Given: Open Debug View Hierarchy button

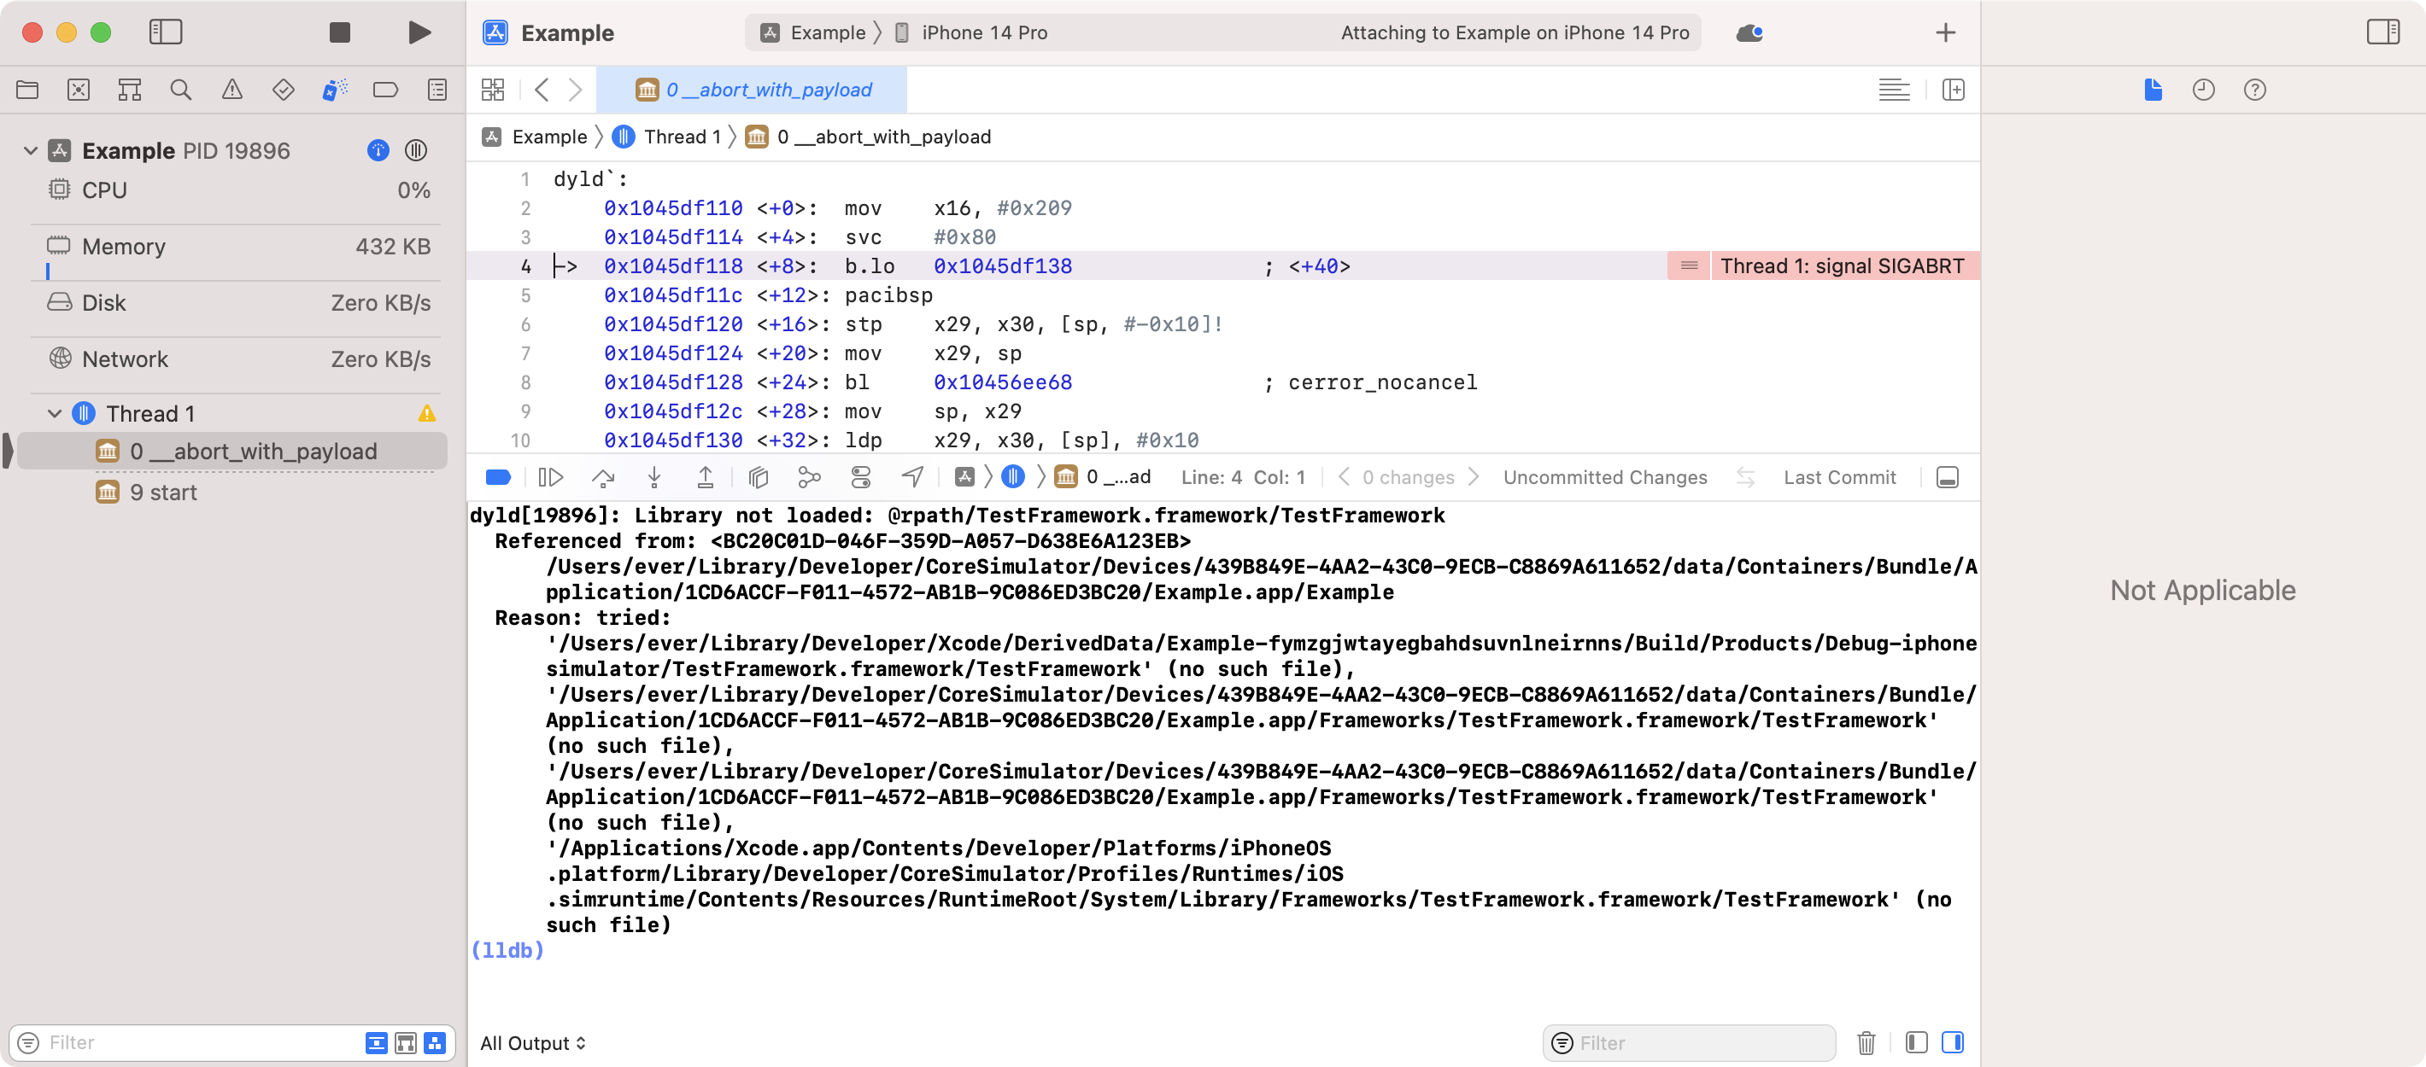Looking at the screenshot, I should (759, 478).
